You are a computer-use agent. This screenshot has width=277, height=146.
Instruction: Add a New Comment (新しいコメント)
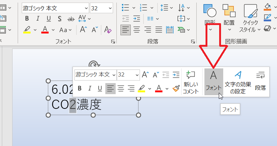[x=191, y=82]
